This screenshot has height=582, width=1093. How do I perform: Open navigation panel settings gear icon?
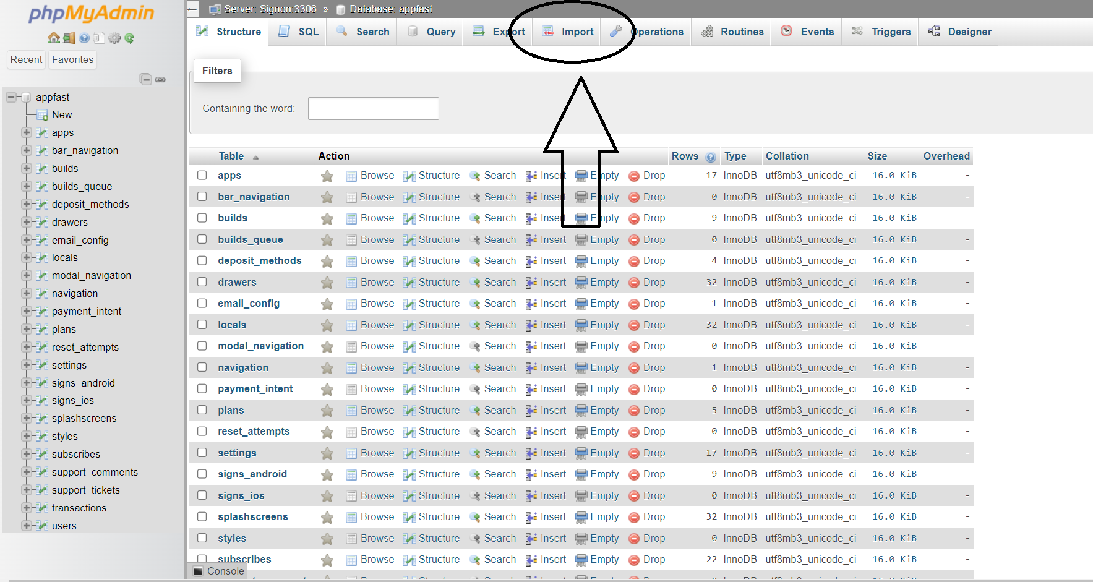click(114, 38)
